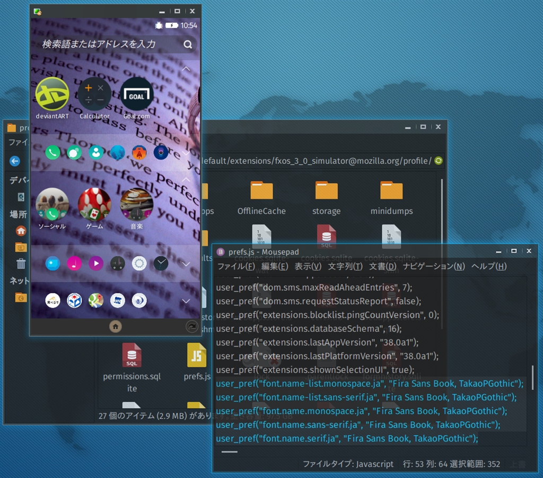Click the reload icon beside the path bar

point(439,161)
